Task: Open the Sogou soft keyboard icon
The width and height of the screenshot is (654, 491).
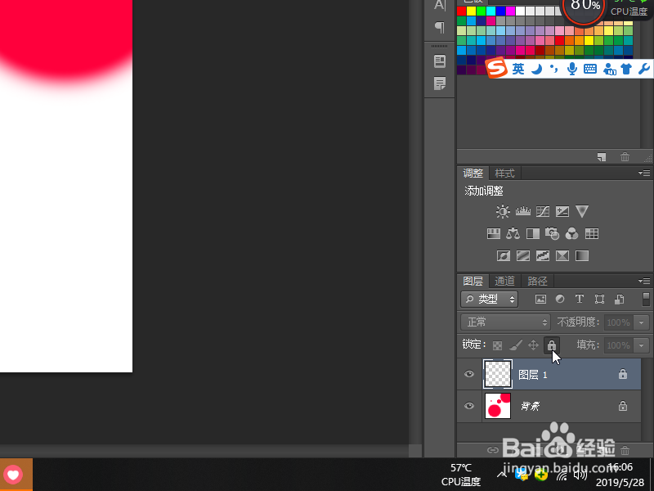Action: click(590, 70)
